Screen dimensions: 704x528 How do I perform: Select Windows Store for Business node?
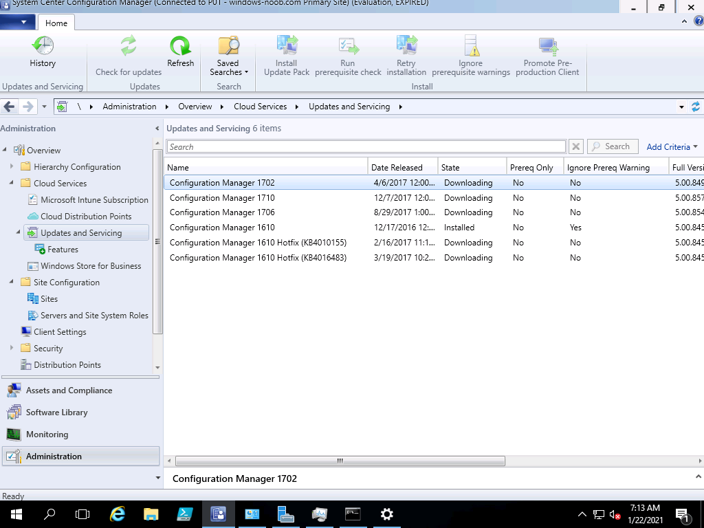85,266
